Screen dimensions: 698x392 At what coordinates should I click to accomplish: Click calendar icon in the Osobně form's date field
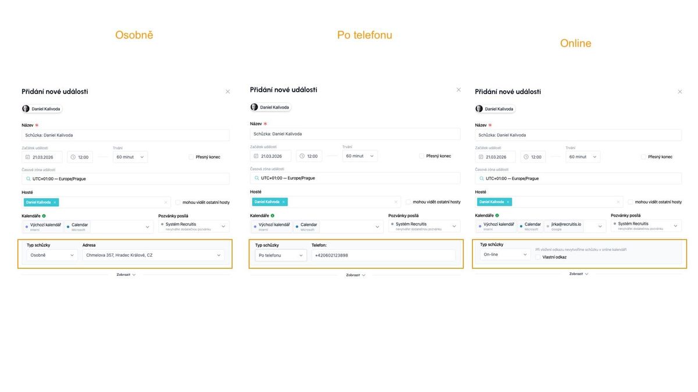click(x=27, y=157)
